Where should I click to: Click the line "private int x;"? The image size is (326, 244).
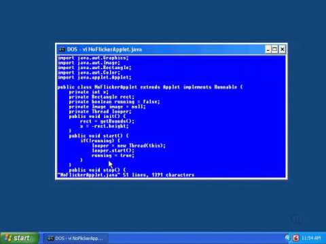[88, 92]
